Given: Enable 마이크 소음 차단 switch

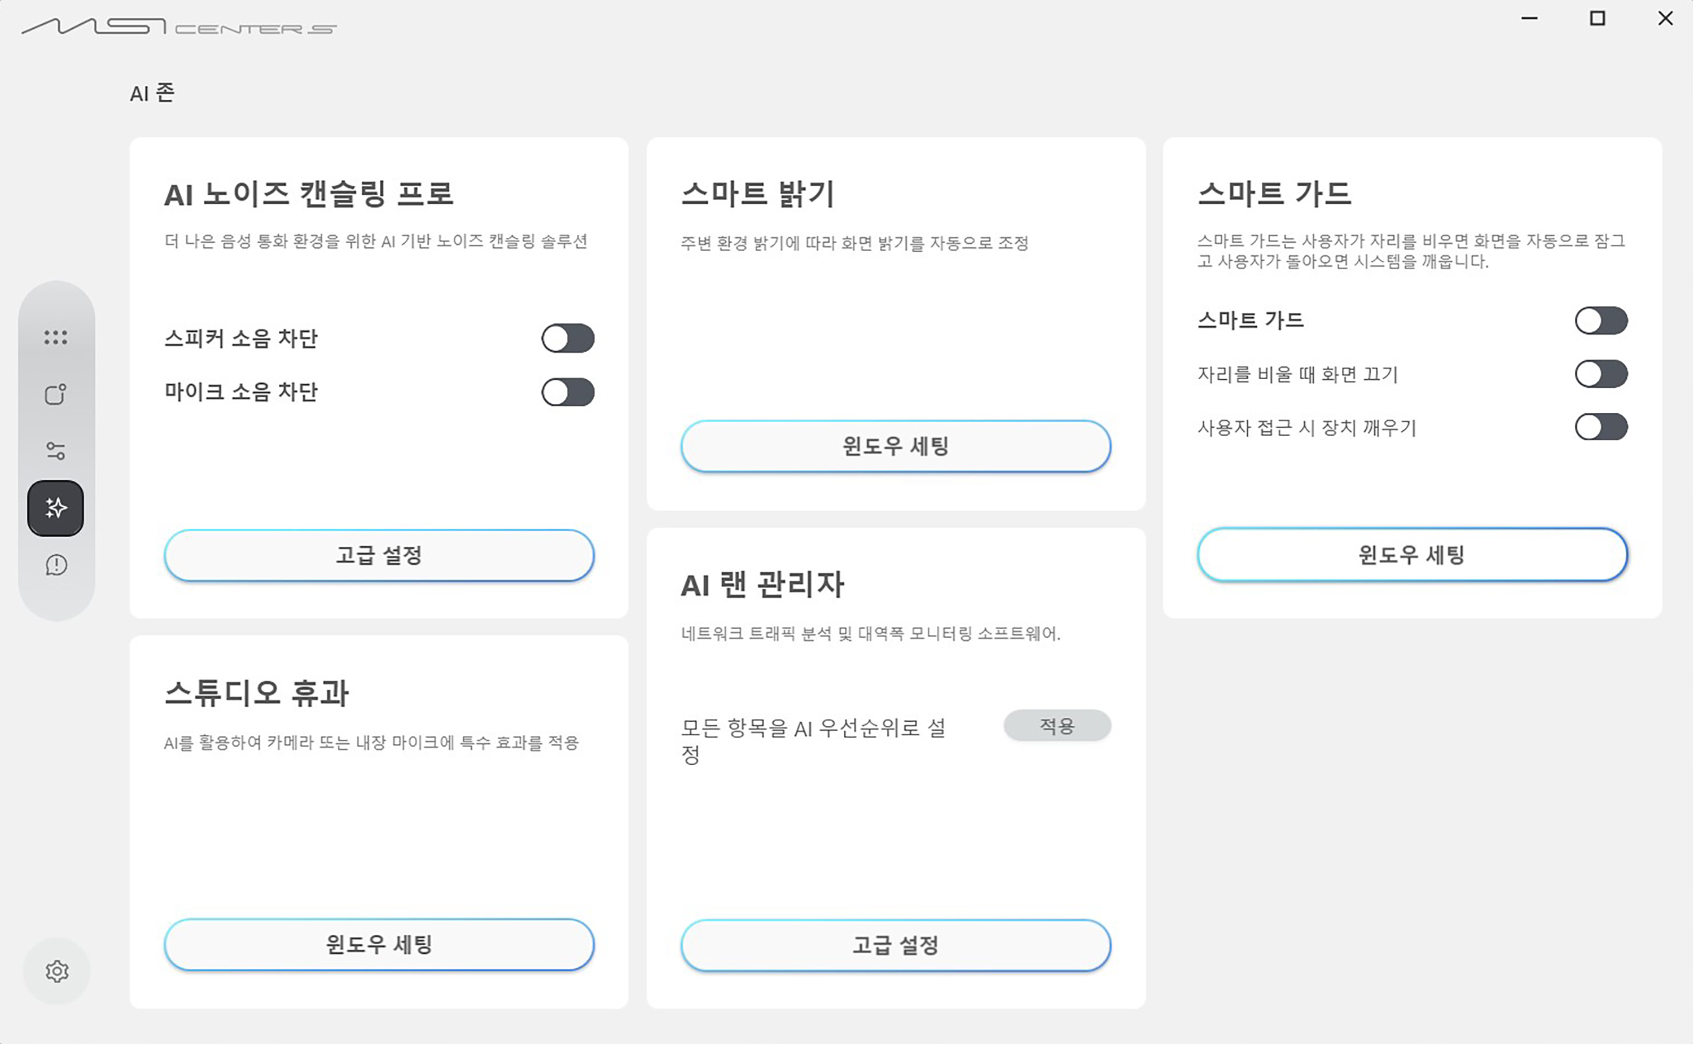Looking at the screenshot, I should [568, 392].
